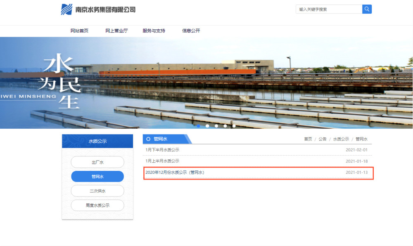Select the third carousel dot indicator
413x246 pixels.
216,126
